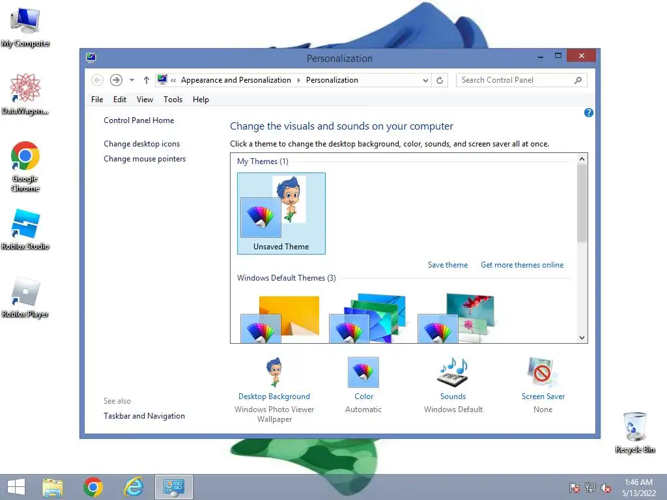Open the View menu
This screenshot has height=500, width=667.
tap(145, 100)
